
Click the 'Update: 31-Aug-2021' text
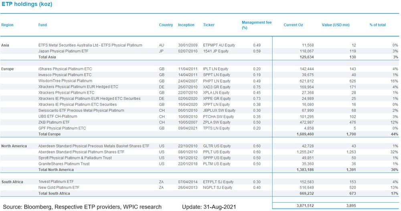(x=209, y=207)
